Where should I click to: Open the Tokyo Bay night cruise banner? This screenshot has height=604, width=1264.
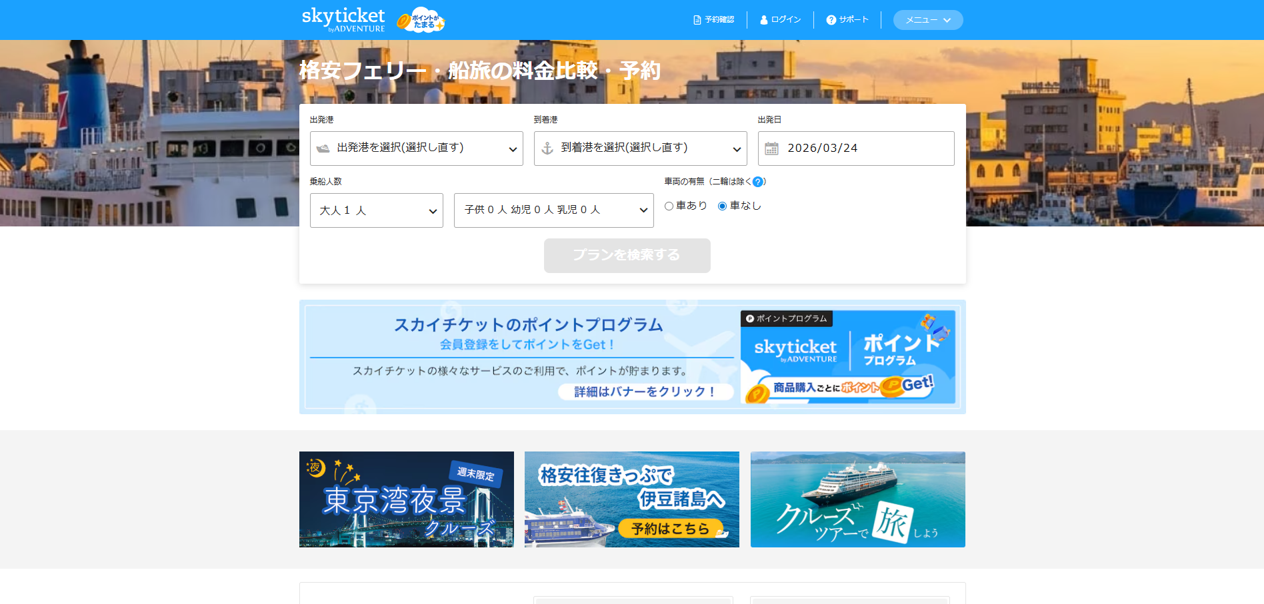pyautogui.click(x=406, y=499)
